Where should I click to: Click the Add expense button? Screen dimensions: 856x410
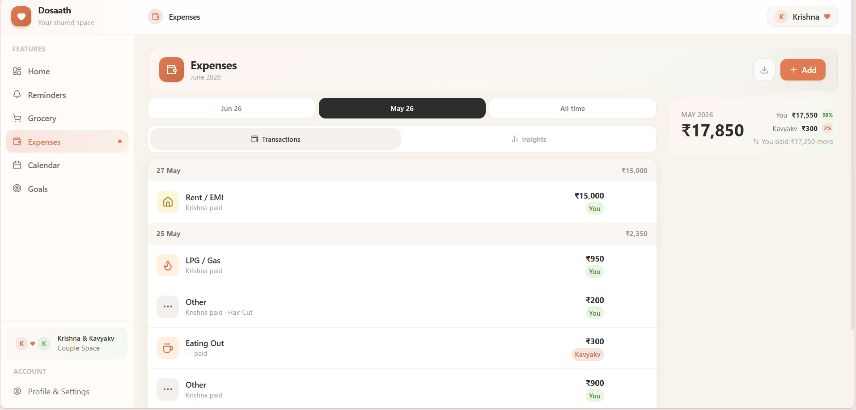803,70
